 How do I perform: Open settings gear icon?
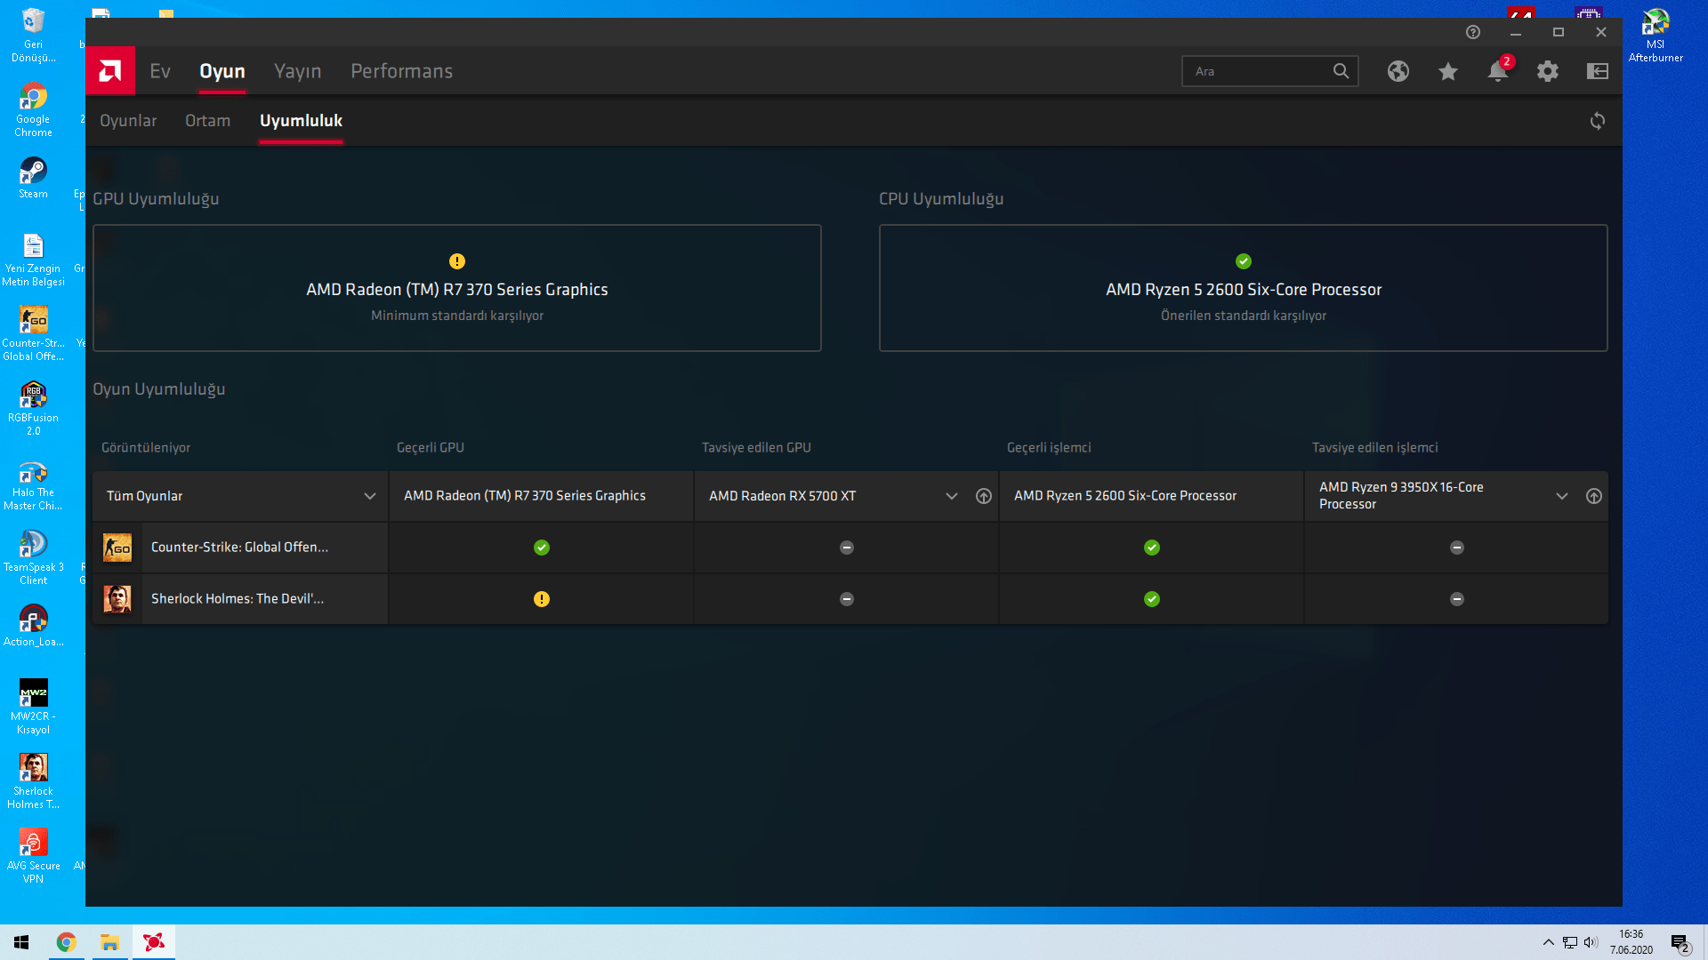1548,71
